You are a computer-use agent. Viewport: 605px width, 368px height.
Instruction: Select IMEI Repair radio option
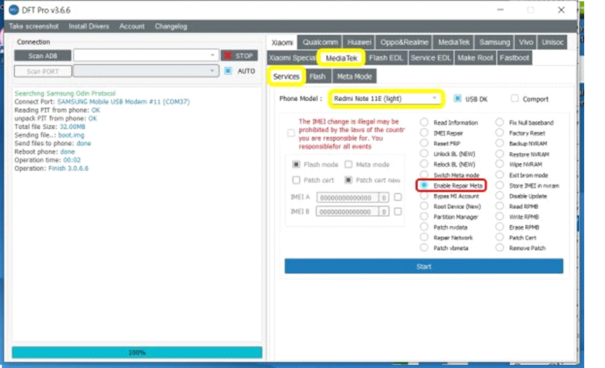(424, 133)
